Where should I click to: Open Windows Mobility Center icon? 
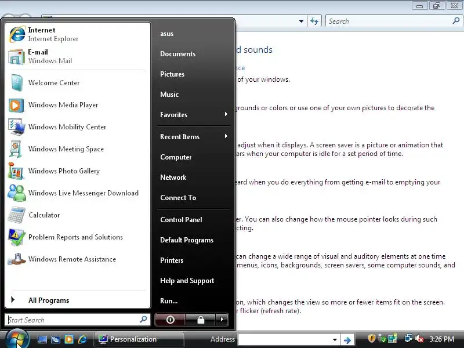pos(16,127)
